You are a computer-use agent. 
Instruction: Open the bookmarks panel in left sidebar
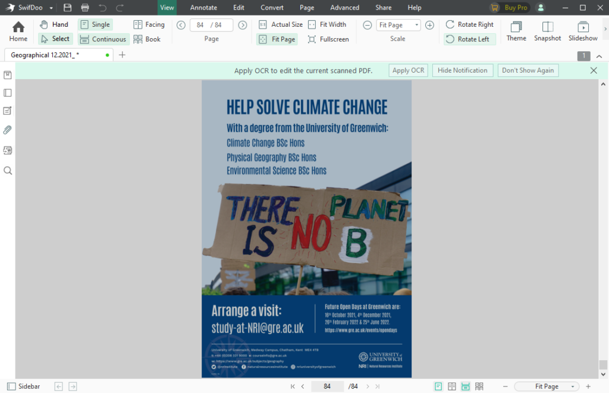click(x=7, y=75)
